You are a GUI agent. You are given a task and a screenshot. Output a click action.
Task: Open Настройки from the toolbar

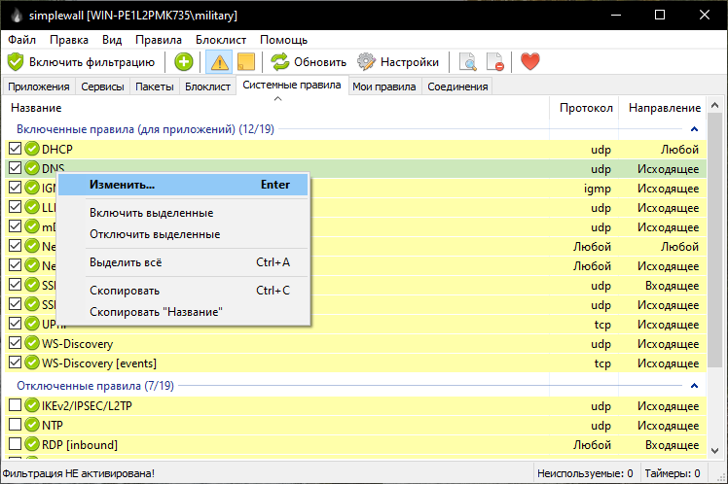tap(398, 62)
